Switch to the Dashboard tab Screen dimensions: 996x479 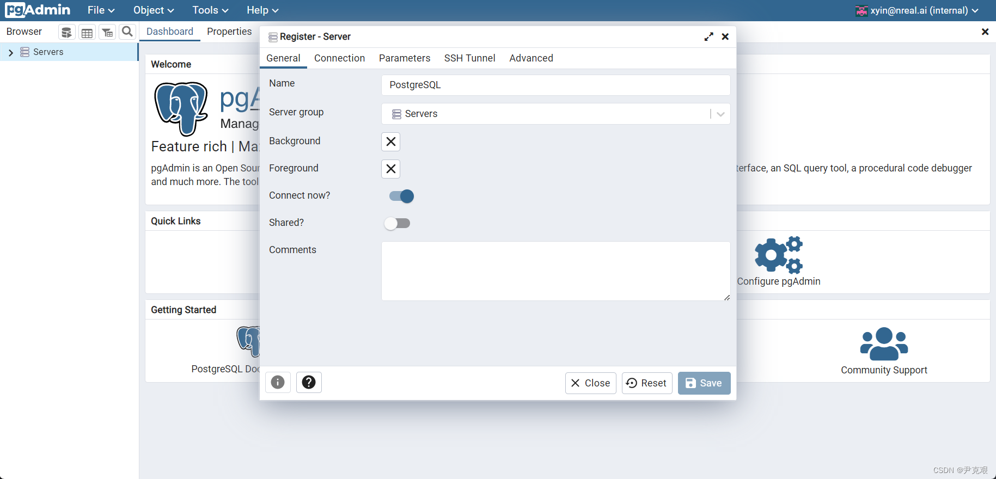[x=170, y=32]
